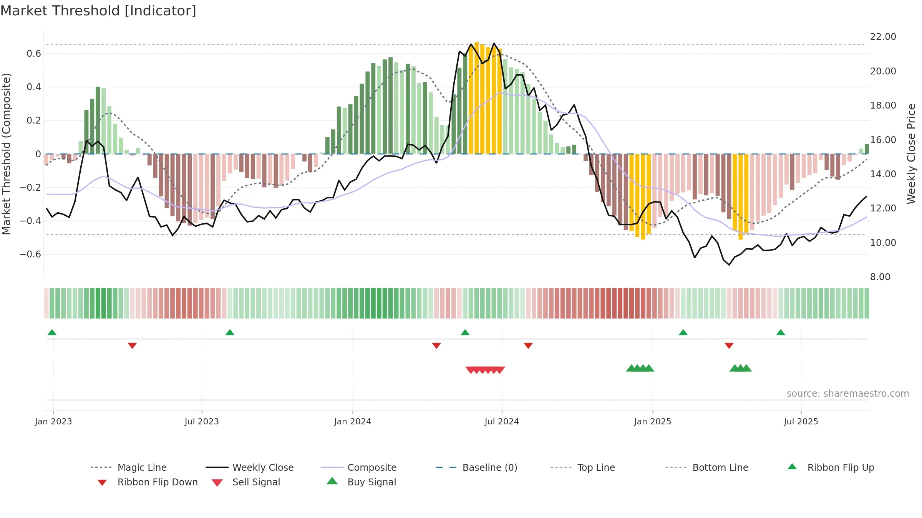Image resolution: width=922 pixels, height=518 pixels.
Task: Click the Jan 2023 x-axis label
Action: 53,421
